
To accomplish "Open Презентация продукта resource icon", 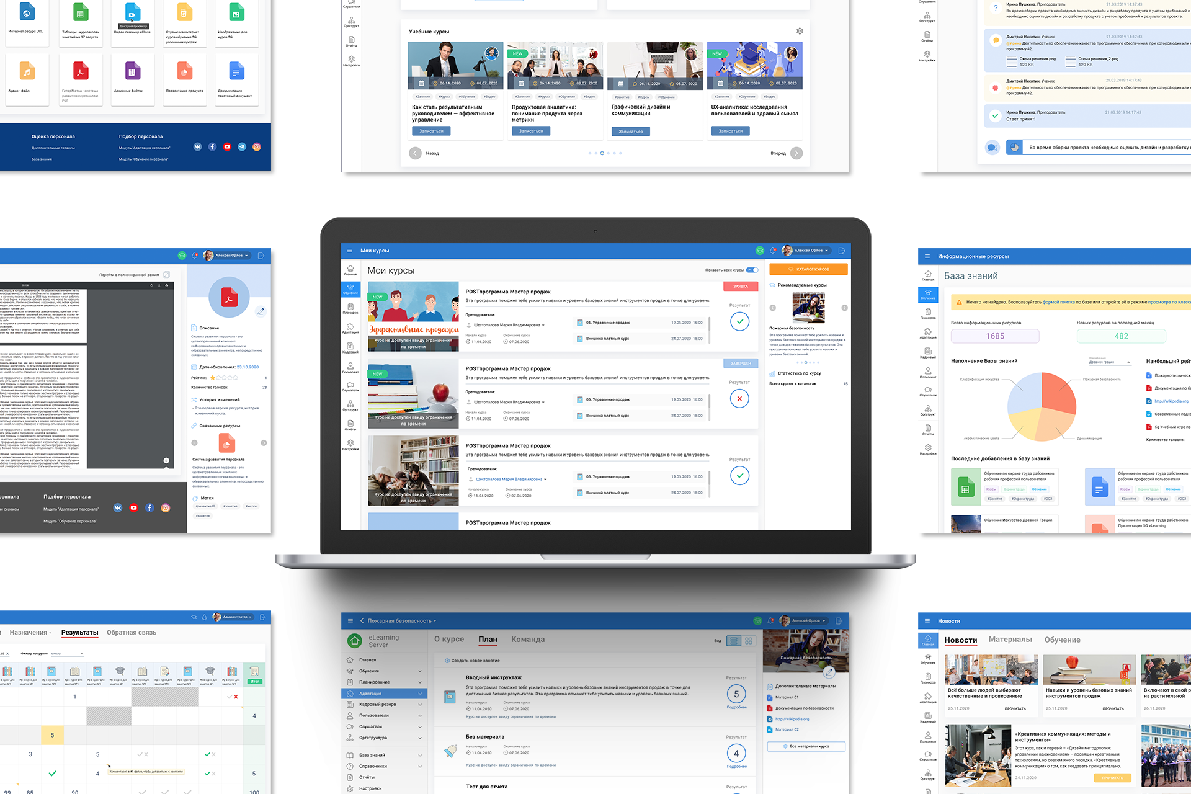I will point(185,72).
